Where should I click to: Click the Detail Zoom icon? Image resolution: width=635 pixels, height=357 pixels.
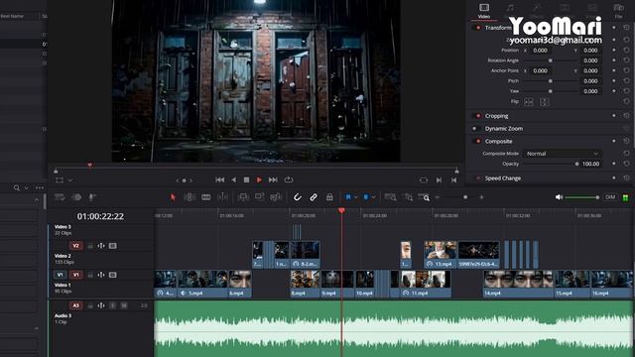pyautogui.click(x=408, y=197)
